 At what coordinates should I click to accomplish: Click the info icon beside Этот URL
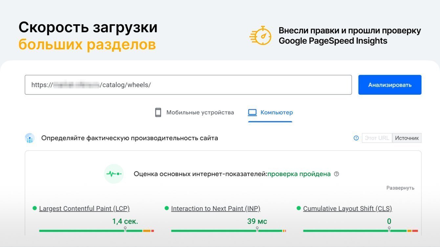tap(356, 138)
